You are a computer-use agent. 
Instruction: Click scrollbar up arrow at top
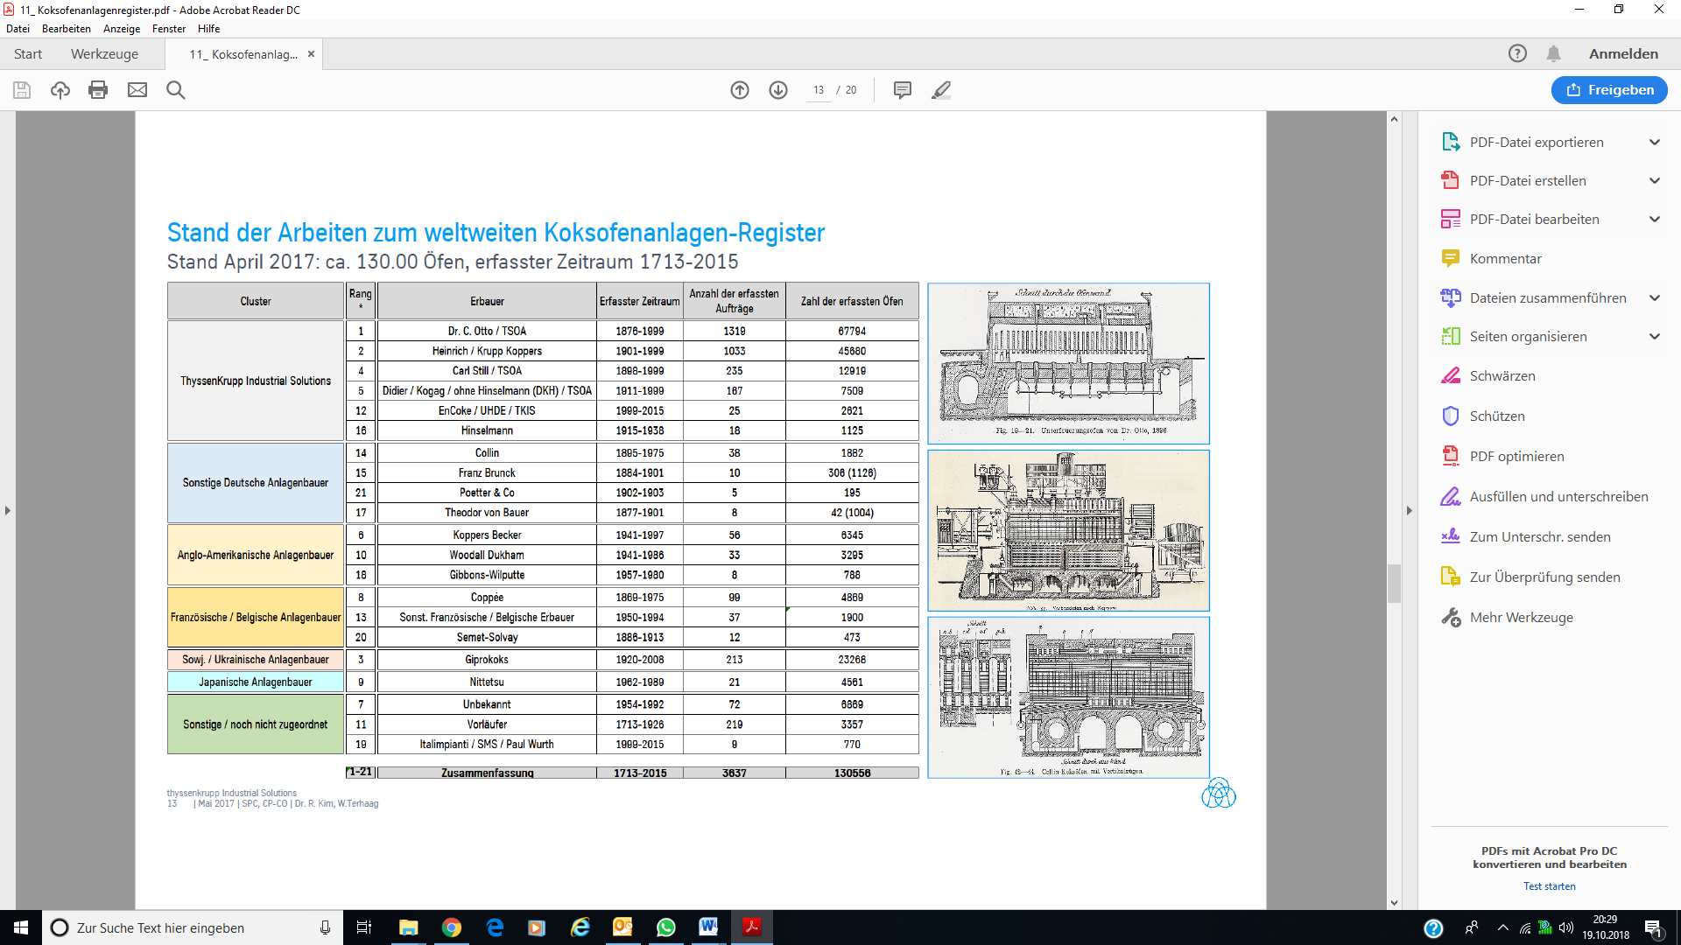coord(1394,119)
